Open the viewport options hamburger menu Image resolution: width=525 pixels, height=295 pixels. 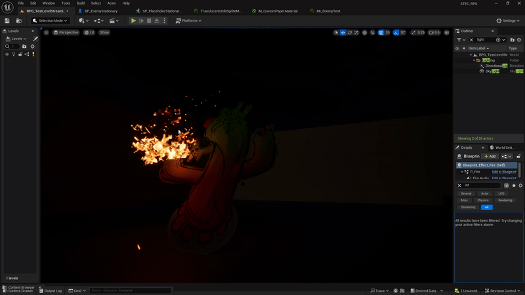click(x=46, y=32)
